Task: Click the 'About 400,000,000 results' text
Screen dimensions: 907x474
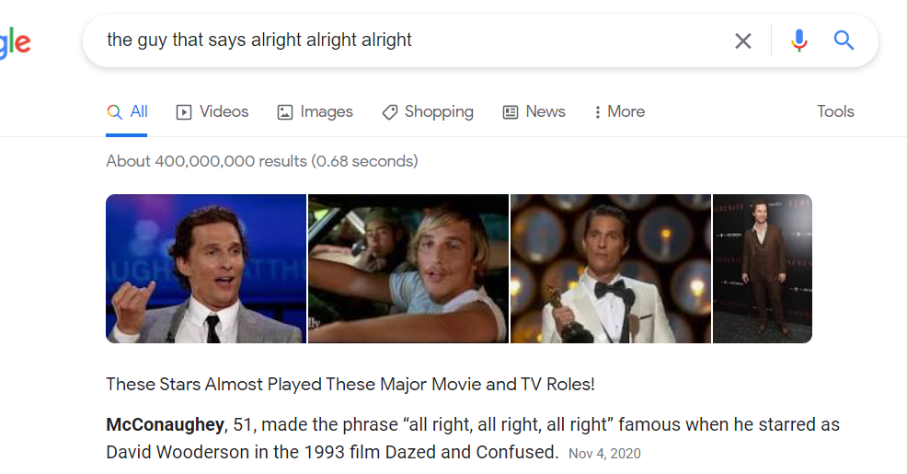Action: click(x=261, y=161)
